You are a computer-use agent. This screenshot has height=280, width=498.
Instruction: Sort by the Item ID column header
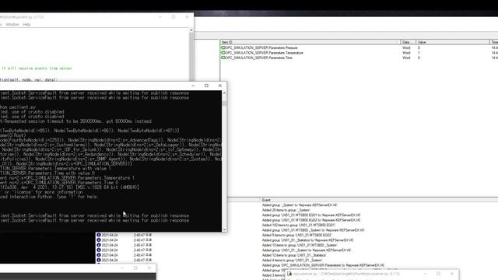pyautogui.click(x=310, y=42)
